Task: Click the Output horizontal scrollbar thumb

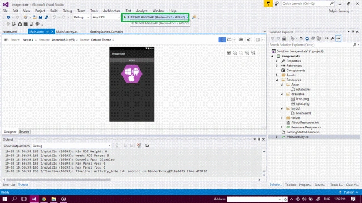Action: coord(58,179)
